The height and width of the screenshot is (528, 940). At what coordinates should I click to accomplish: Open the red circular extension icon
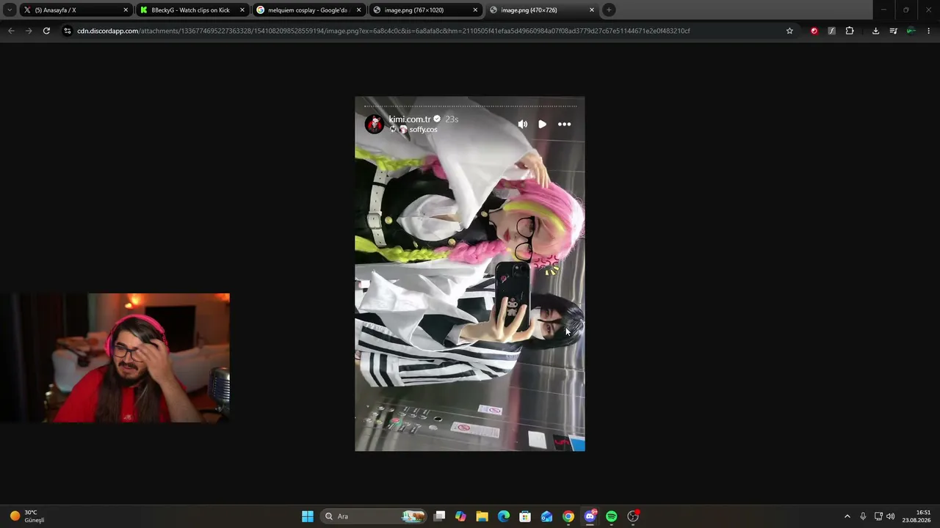[814, 31]
